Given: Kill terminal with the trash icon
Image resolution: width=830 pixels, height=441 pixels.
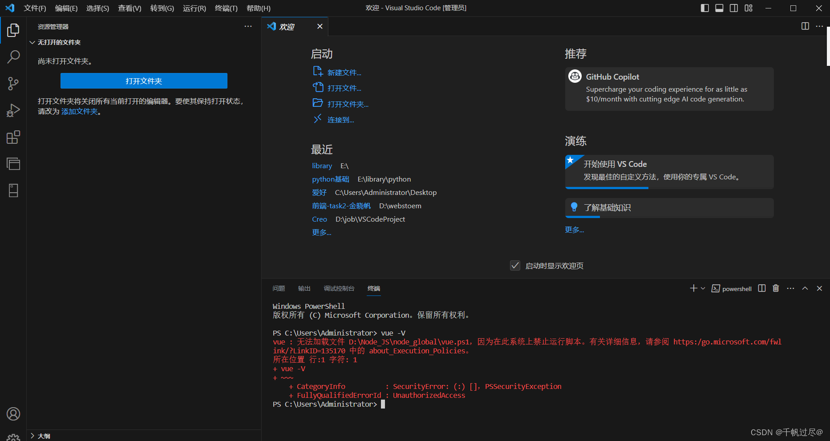Looking at the screenshot, I should (x=776, y=288).
